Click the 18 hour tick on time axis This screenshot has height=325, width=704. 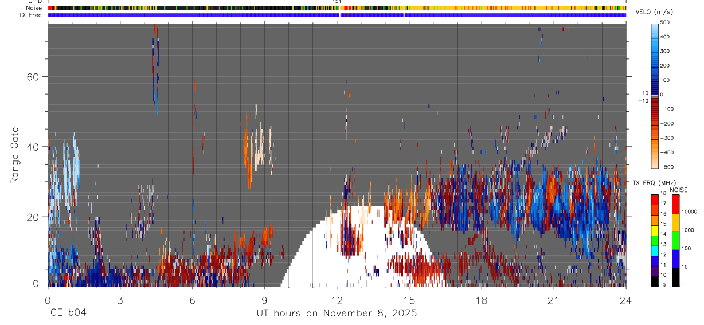pyautogui.click(x=481, y=299)
